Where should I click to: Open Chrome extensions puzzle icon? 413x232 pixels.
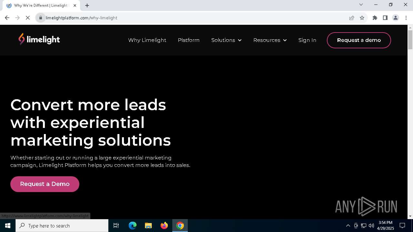tap(375, 18)
